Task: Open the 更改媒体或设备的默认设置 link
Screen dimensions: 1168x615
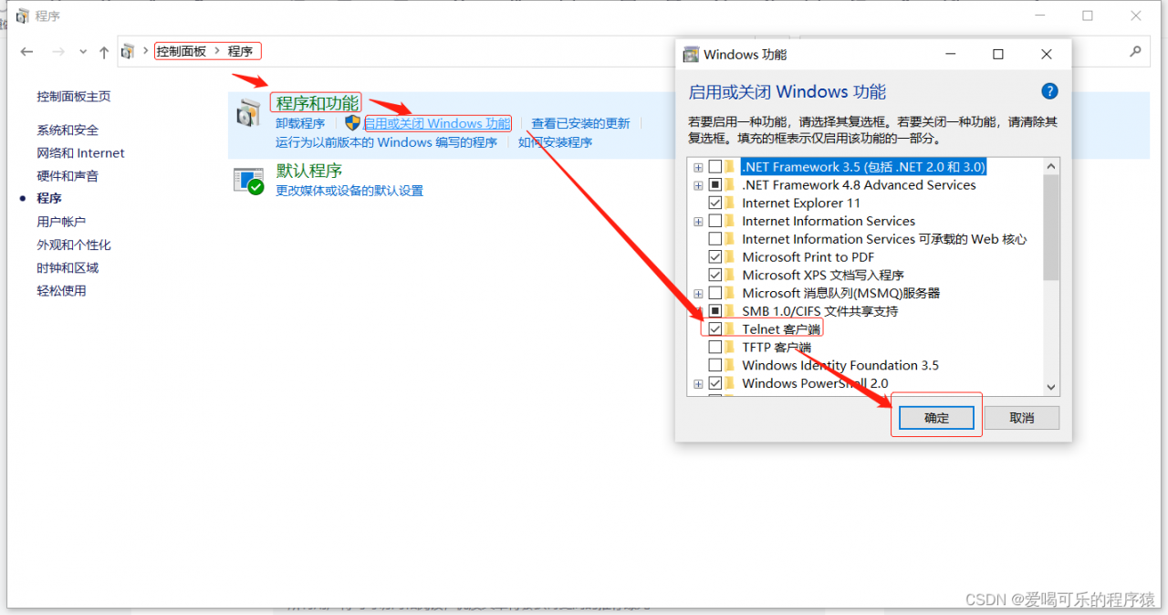Action: (x=349, y=191)
